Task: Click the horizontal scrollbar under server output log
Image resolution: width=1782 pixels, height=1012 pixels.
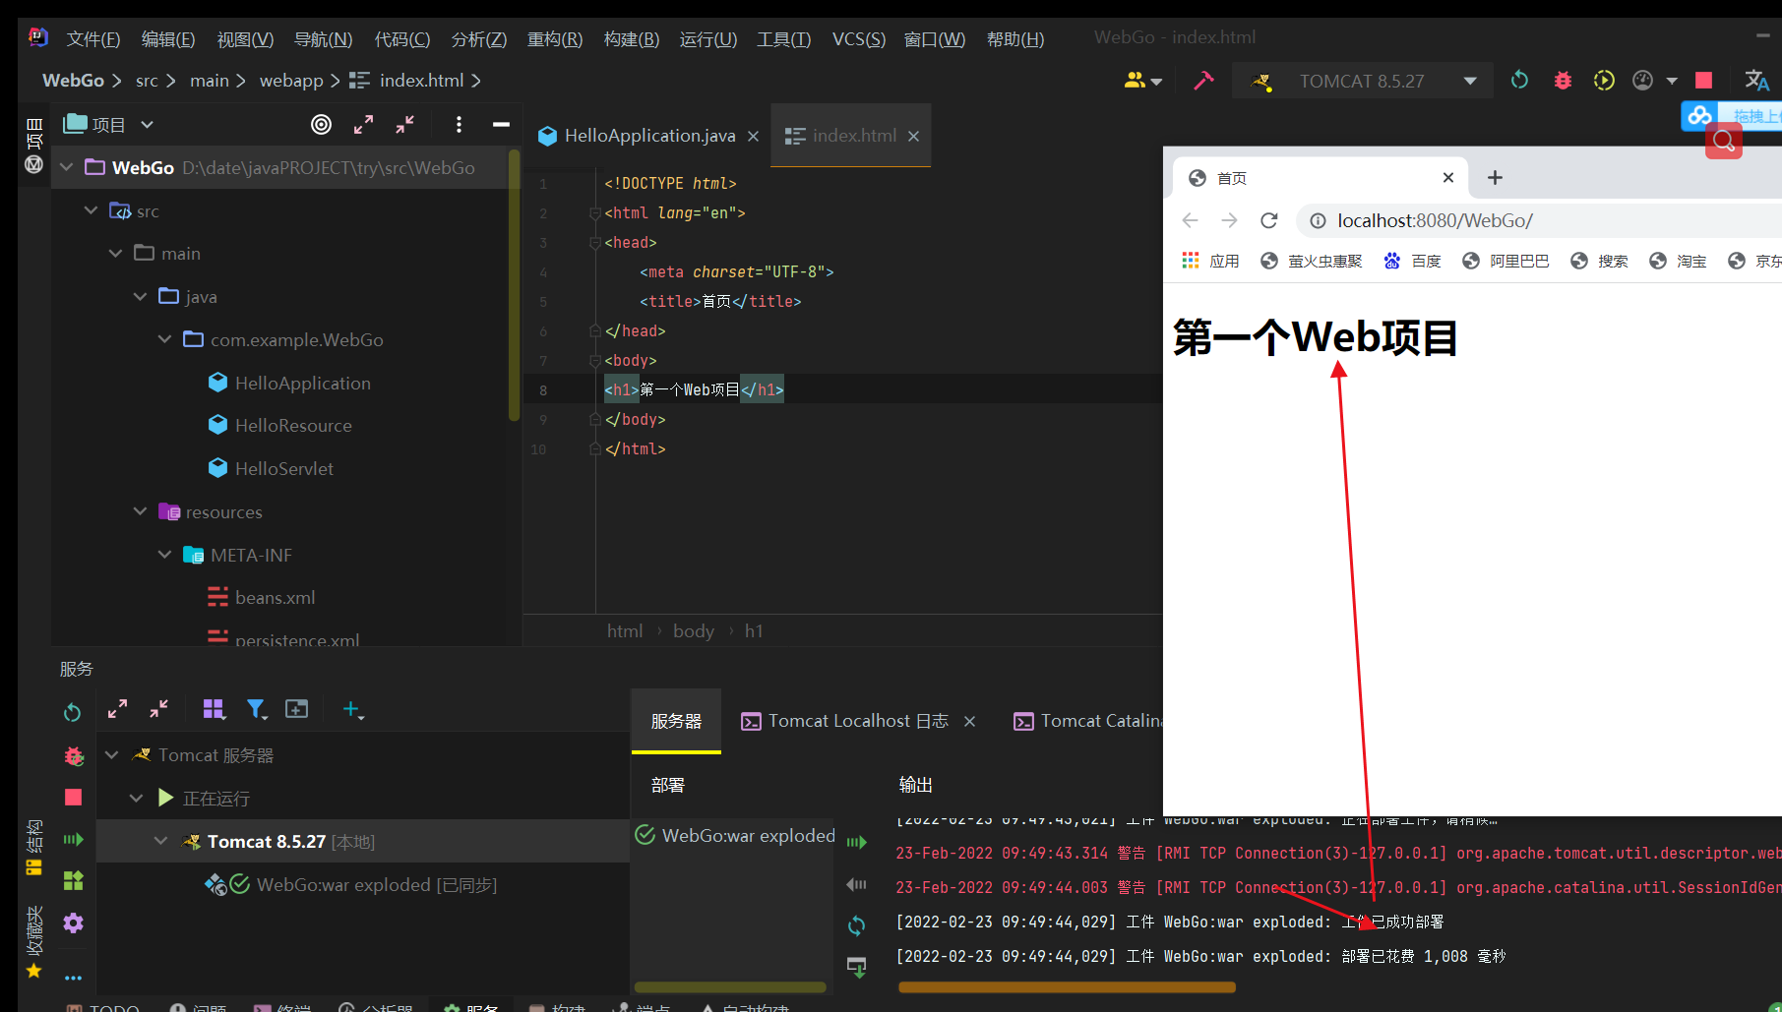Action: click(1067, 986)
